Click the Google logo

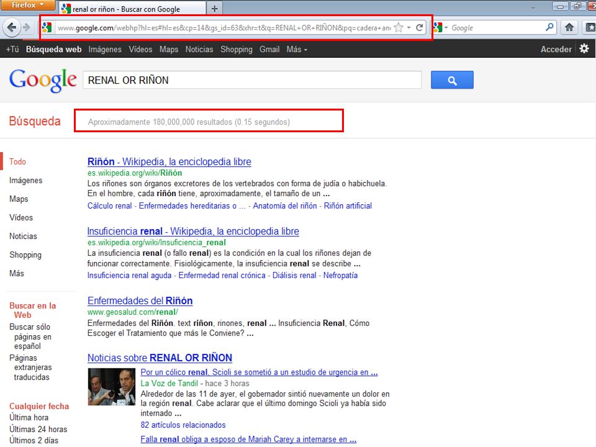tap(43, 80)
